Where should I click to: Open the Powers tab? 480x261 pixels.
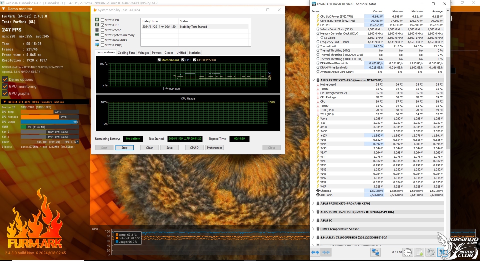click(x=157, y=53)
